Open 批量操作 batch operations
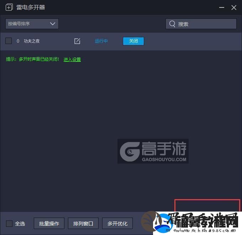242x235 pixels. coord(49,223)
